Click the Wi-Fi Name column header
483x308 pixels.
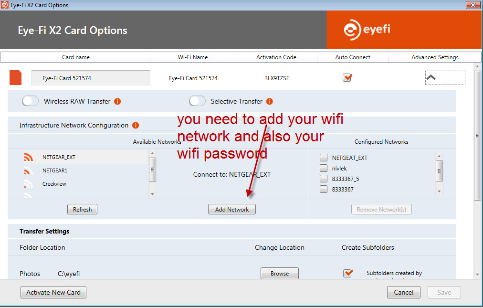point(193,57)
